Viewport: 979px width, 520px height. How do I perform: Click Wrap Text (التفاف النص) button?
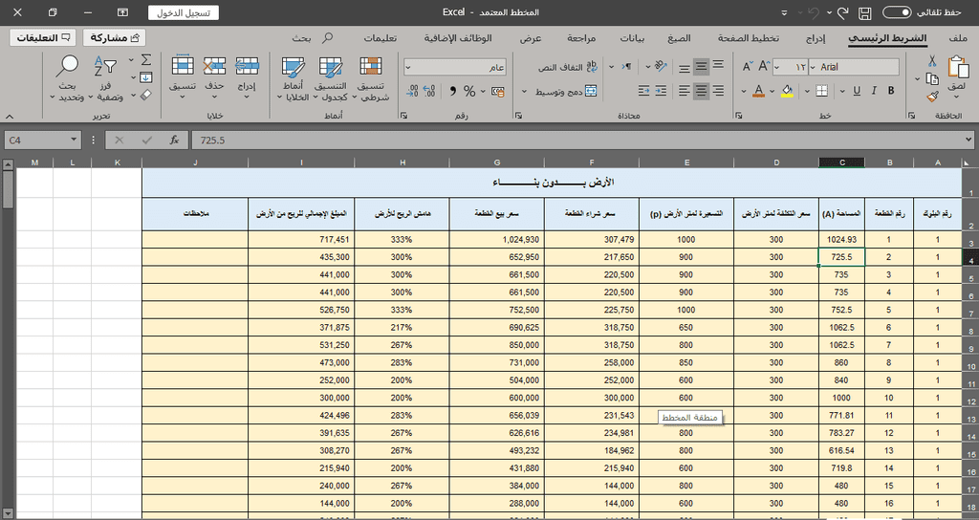(568, 67)
